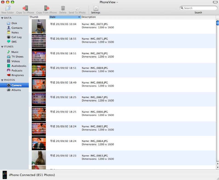This screenshot has width=219, height=180.
Task: Select thumbnail of IMG_0865.JPG
Action: pos(39,128)
